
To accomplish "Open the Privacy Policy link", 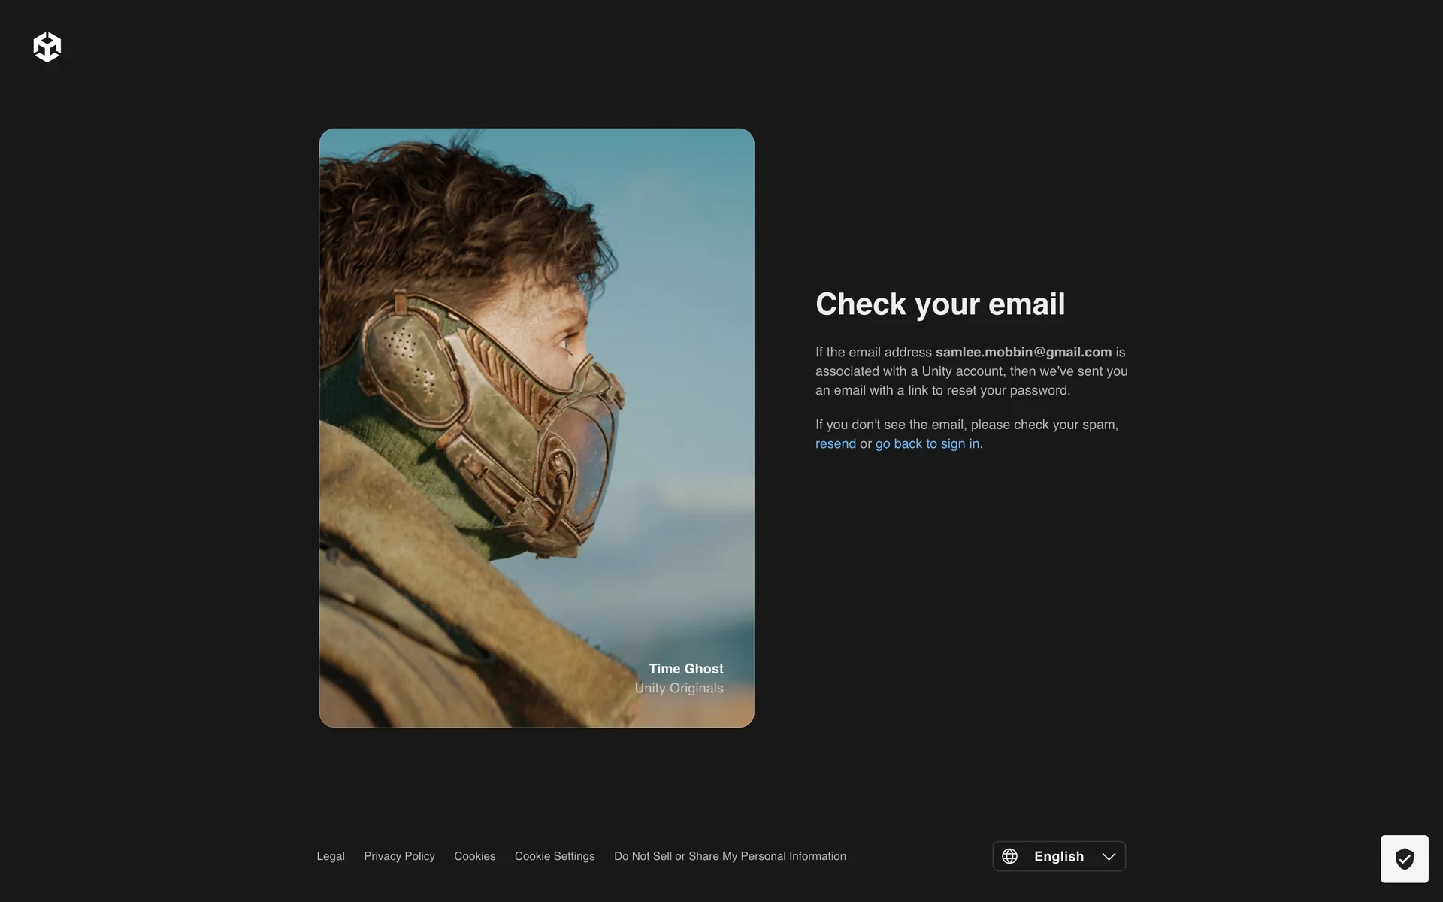I will pyautogui.click(x=399, y=856).
